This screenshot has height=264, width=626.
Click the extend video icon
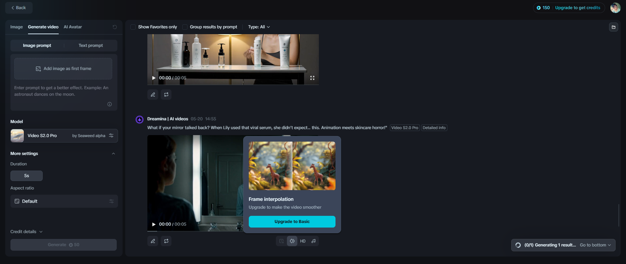[281, 241]
